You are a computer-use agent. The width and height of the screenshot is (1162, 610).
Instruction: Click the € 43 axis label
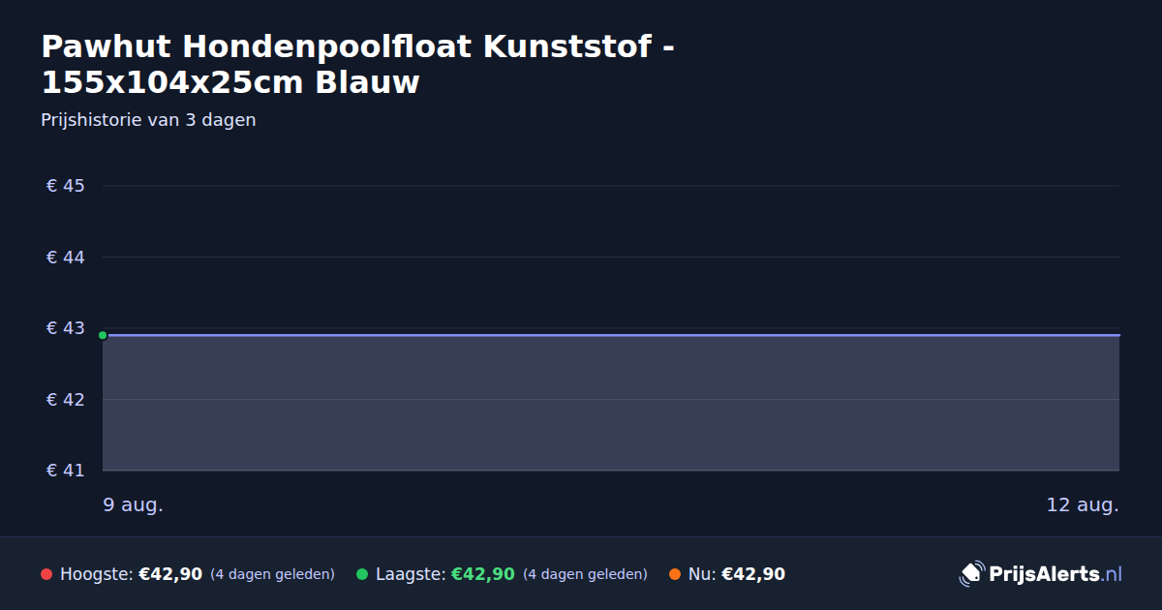click(x=66, y=328)
